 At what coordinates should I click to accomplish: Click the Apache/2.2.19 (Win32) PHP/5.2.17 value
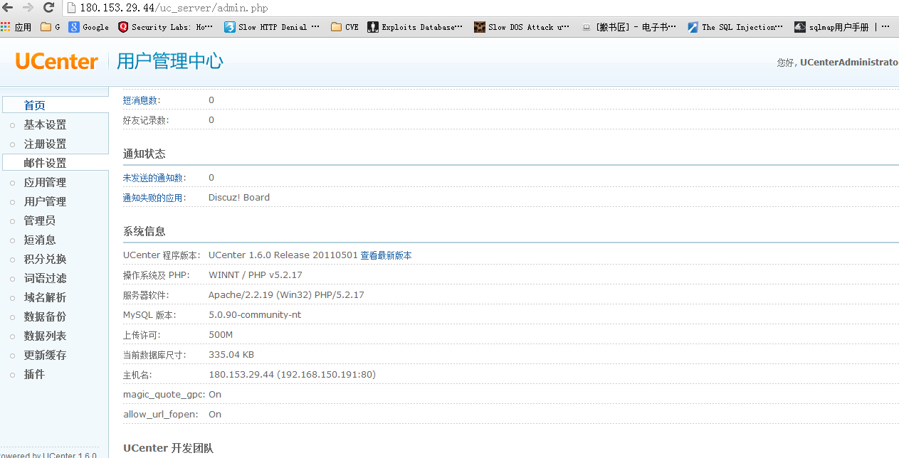286,295
